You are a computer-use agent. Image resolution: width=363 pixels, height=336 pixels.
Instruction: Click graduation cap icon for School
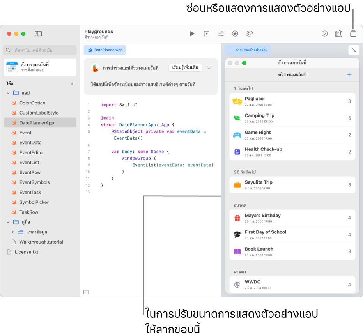coord(237,235)
